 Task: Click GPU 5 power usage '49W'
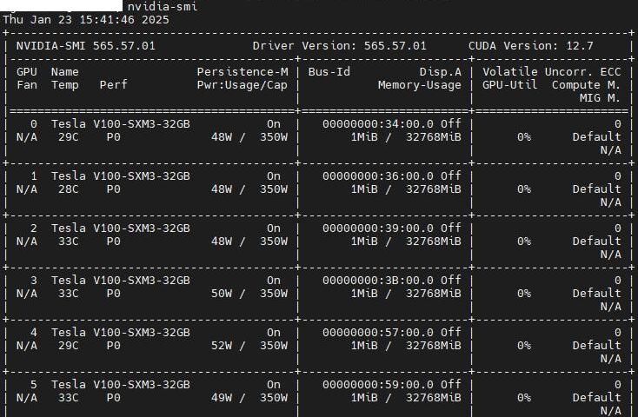point(222,397)
